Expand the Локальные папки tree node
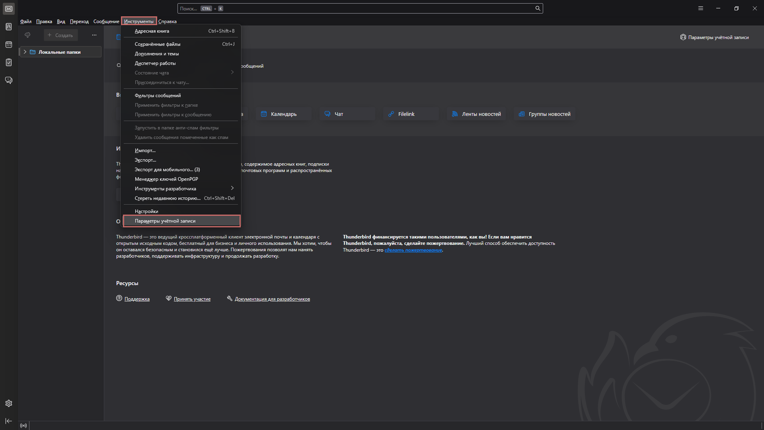 point(25,52)
